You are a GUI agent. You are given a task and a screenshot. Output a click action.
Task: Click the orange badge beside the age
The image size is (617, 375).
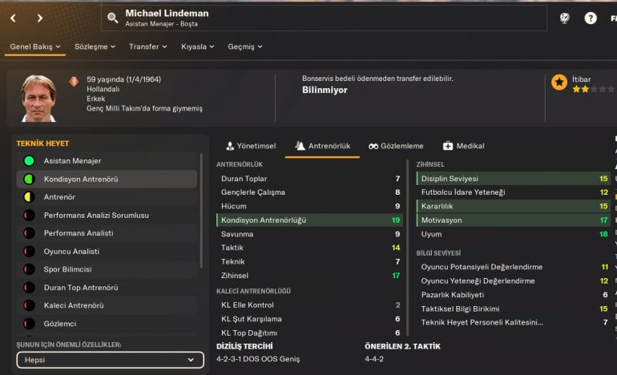coord(74,81)
